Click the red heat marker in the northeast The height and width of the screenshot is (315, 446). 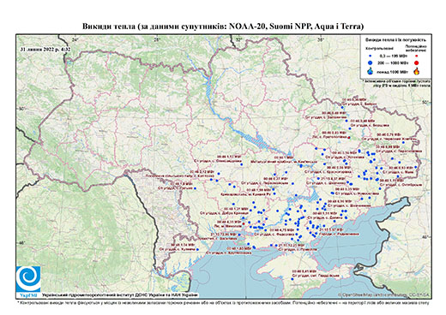point(349,138)
